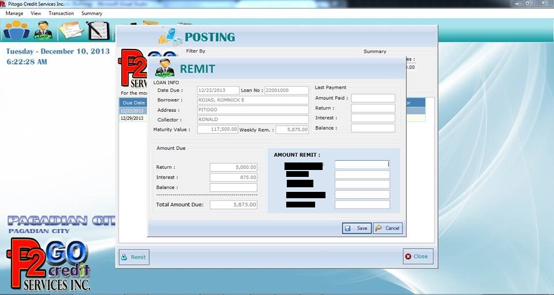This screenshot has height=295, width=554.
Task: Focus the first Amount Remit input box
Action: click(362, 164)
